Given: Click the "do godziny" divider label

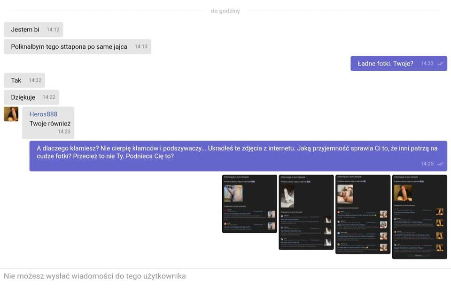Looking at the screenshot, I should (225, 11).
